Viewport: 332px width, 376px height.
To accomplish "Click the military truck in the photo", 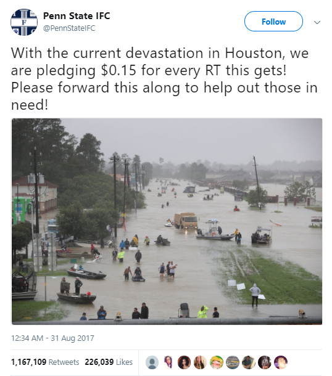I will [x=186, y=220].
